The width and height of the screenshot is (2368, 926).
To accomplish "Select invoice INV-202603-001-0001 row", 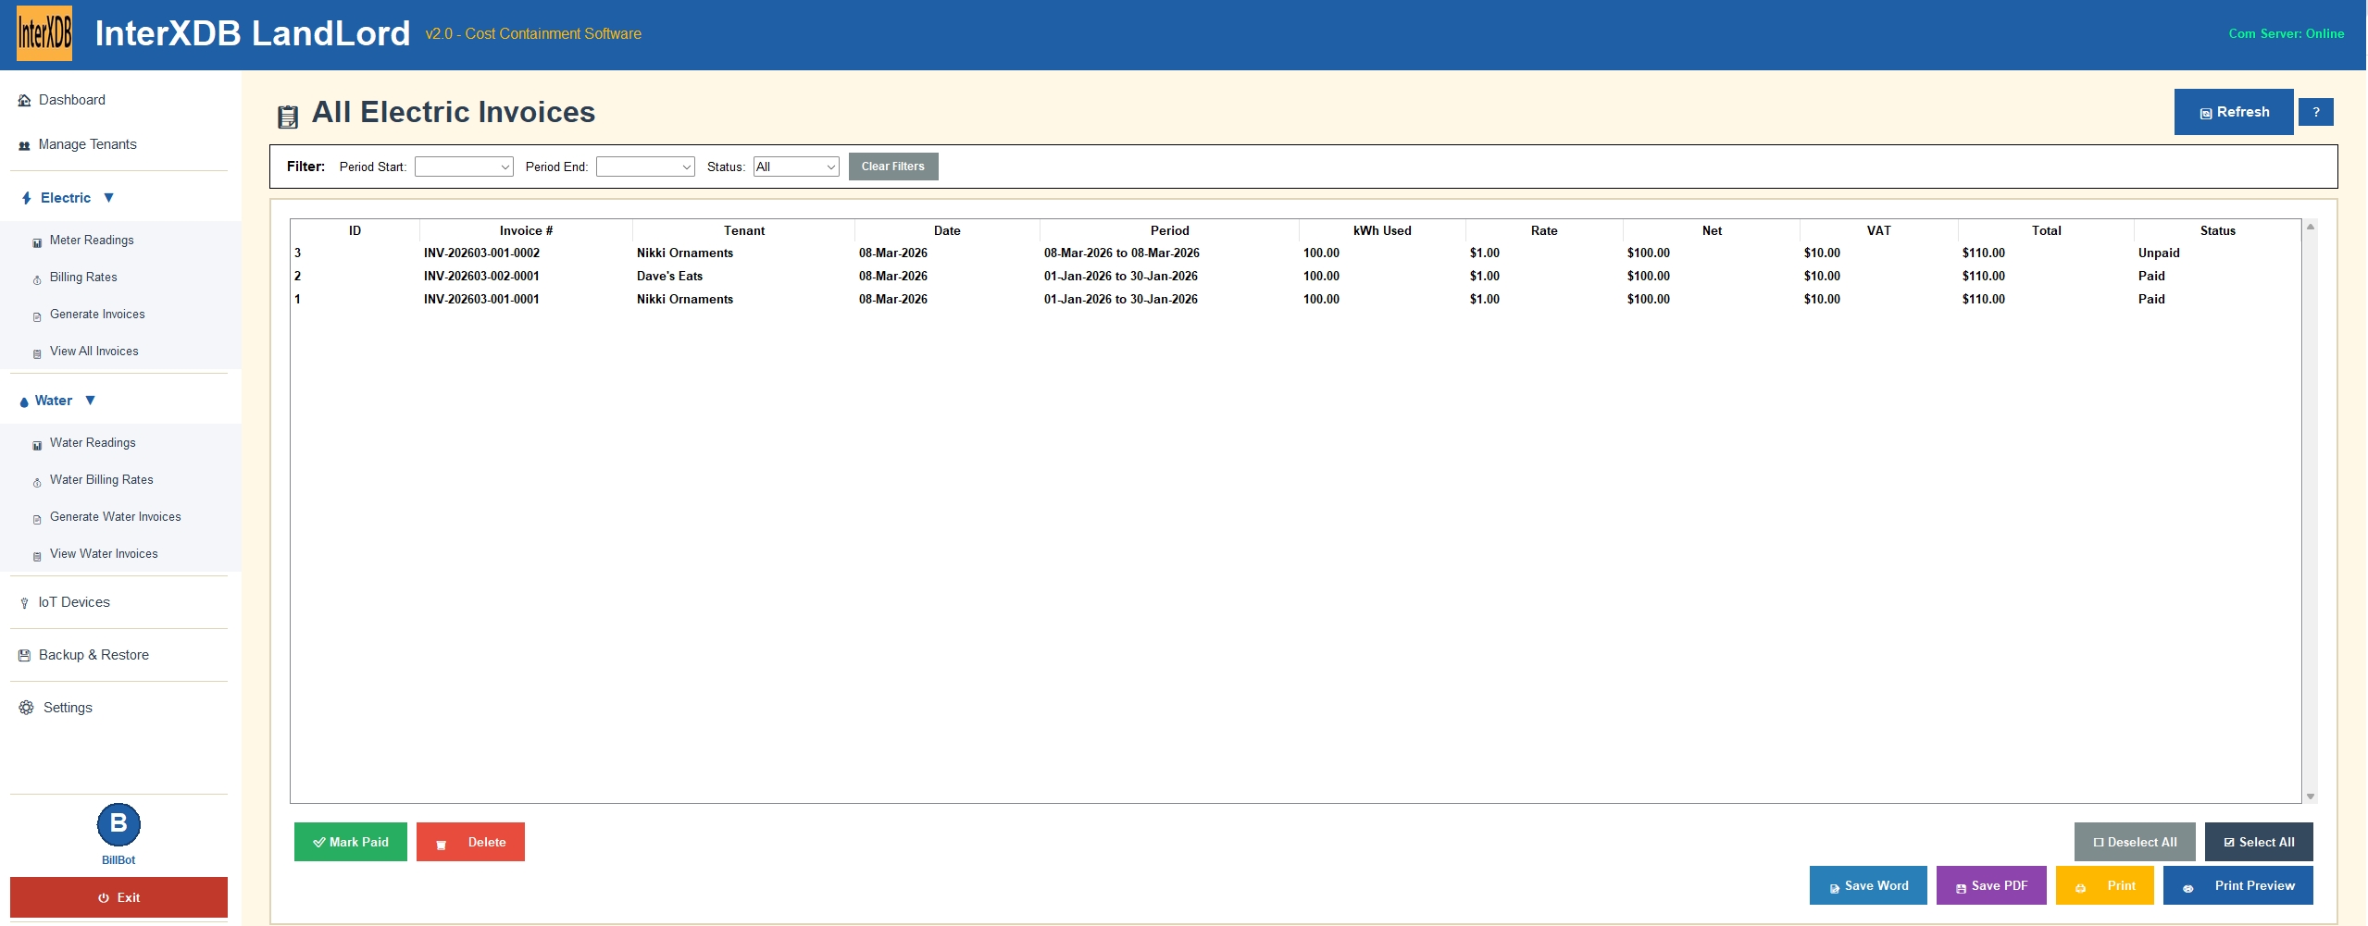I will coord(1295,299).
